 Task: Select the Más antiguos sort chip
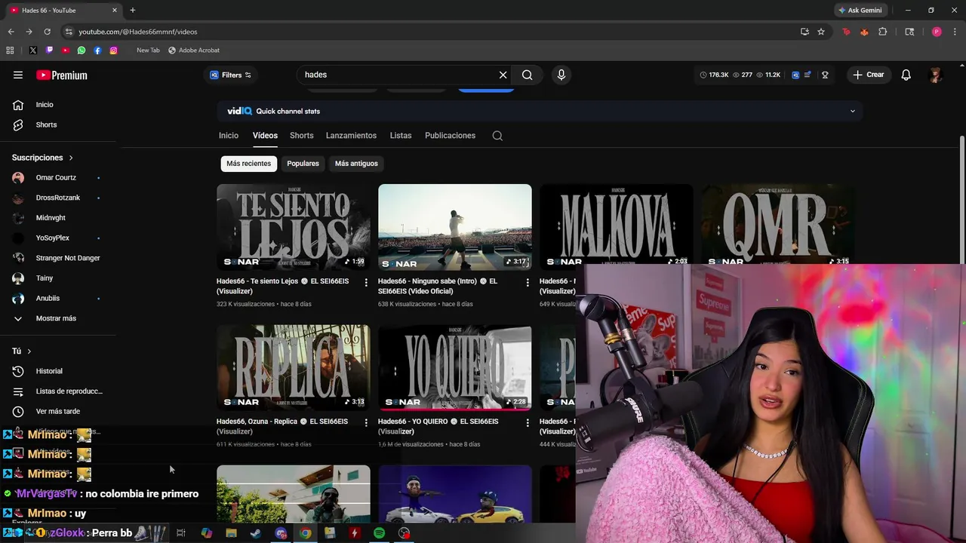(x=356, y=164)
